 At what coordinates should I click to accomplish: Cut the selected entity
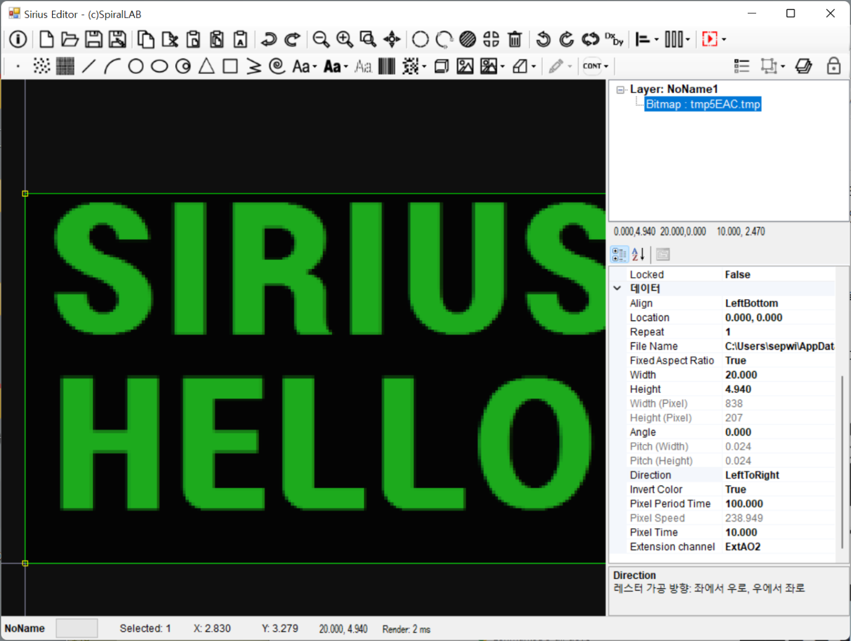click(170, 39)
